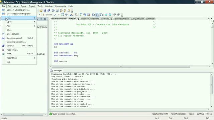Select Results to Grid

(x=97, y=15)
